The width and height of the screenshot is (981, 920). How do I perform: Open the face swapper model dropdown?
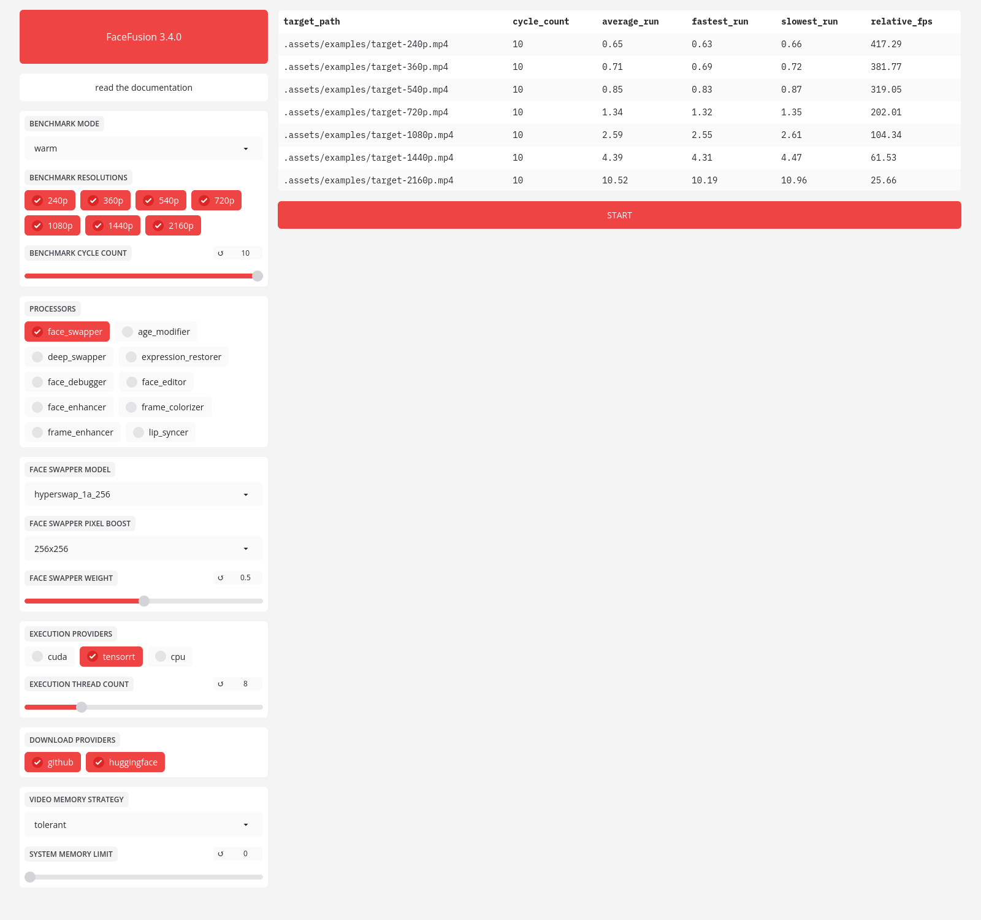point(143,494)
